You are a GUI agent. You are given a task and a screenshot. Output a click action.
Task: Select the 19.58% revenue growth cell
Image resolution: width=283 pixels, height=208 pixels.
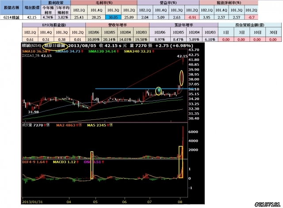pos(141,39)
